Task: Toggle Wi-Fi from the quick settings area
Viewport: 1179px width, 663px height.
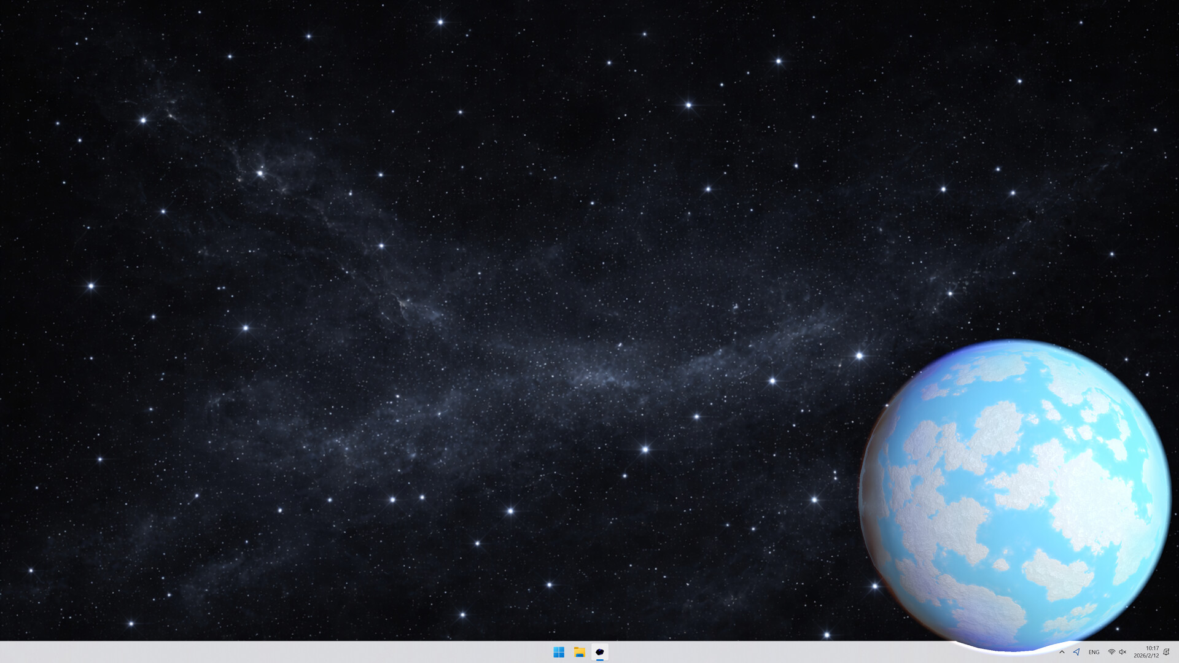Action: tap(1111, 652)
